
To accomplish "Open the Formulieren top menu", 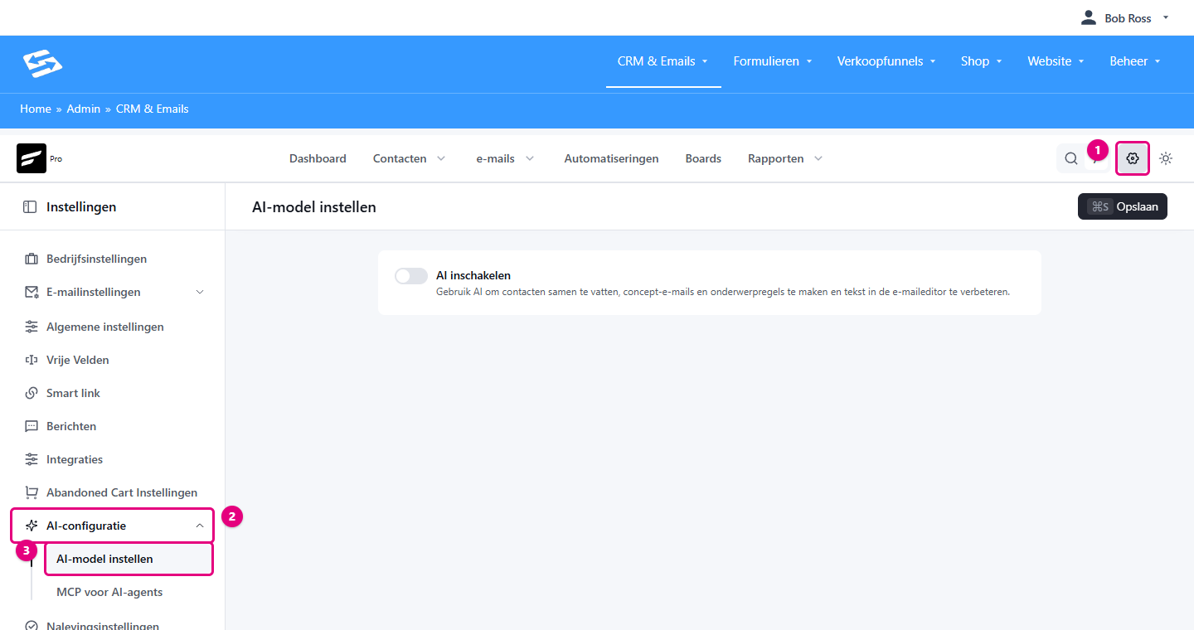I will [772, 61].
